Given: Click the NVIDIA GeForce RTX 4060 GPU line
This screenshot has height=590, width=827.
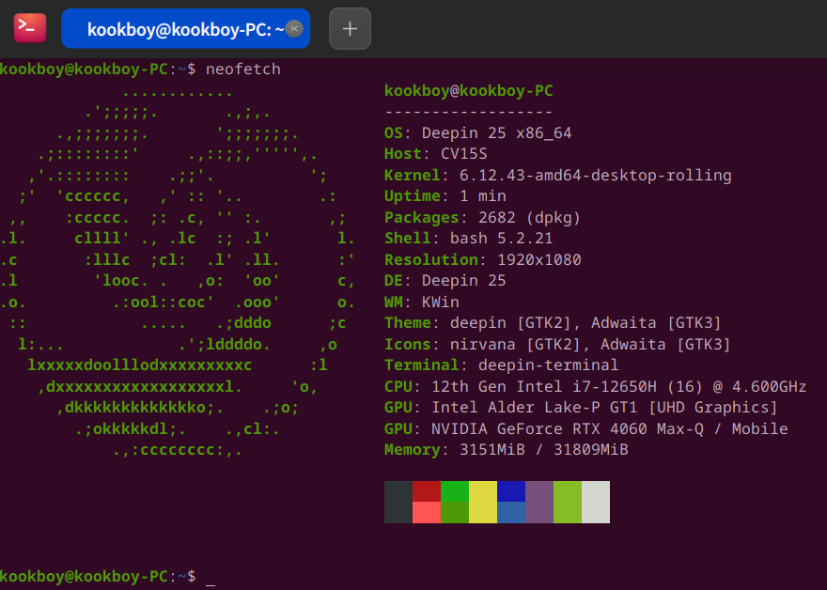Looking at the screenshot, I should coord(586,428).
